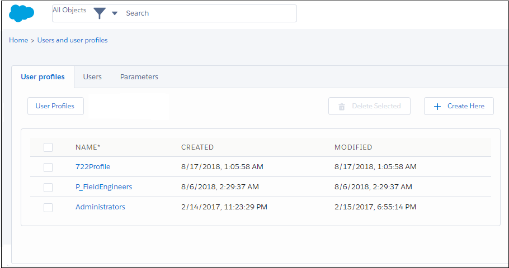The image size is (509, 268).
Task: Check the P_FieldEngineers row checkbox
Action: 48,188
